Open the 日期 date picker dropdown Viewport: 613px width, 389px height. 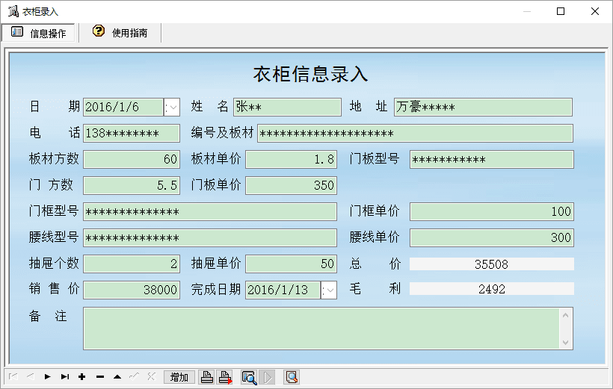point(172,107)
